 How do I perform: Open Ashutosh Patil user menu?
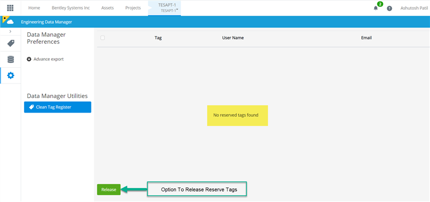[414, 8]
